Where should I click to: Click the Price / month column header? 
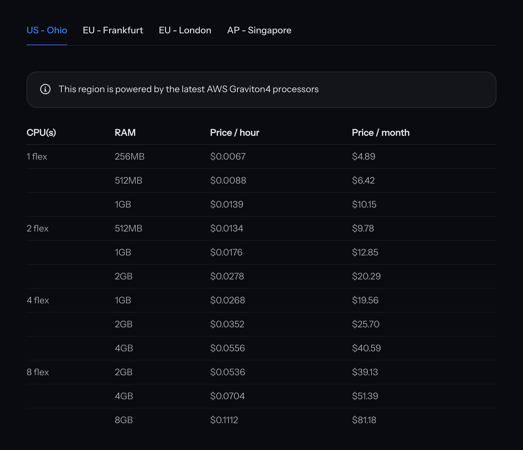tap(381, 133)
